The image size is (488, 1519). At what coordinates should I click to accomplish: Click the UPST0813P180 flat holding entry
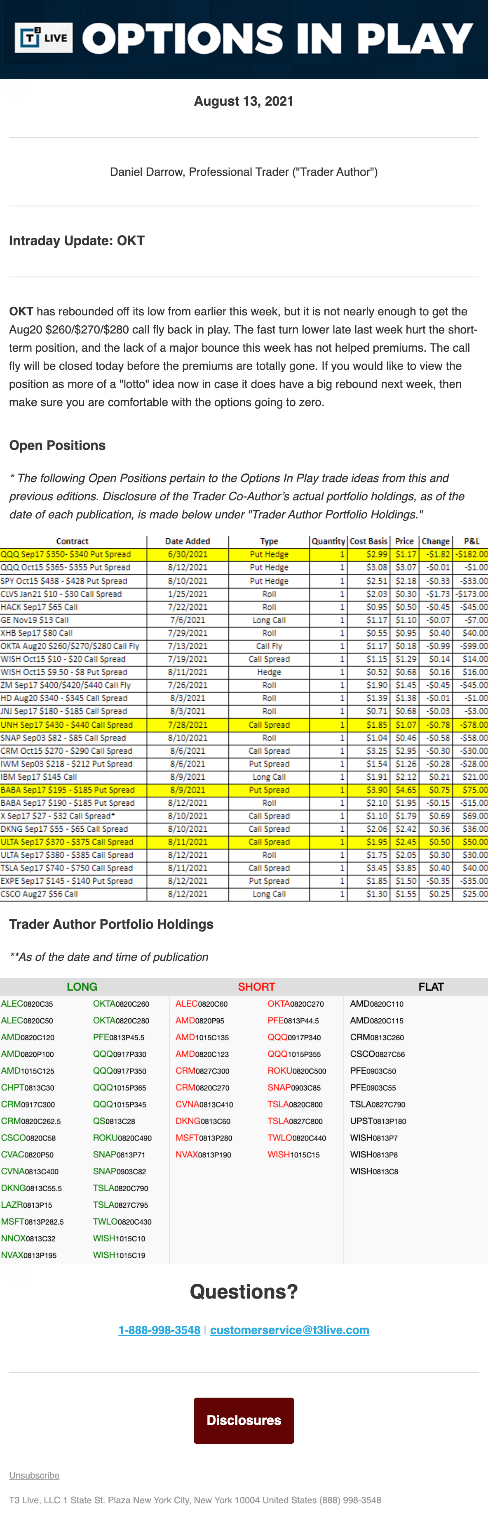378,1121
